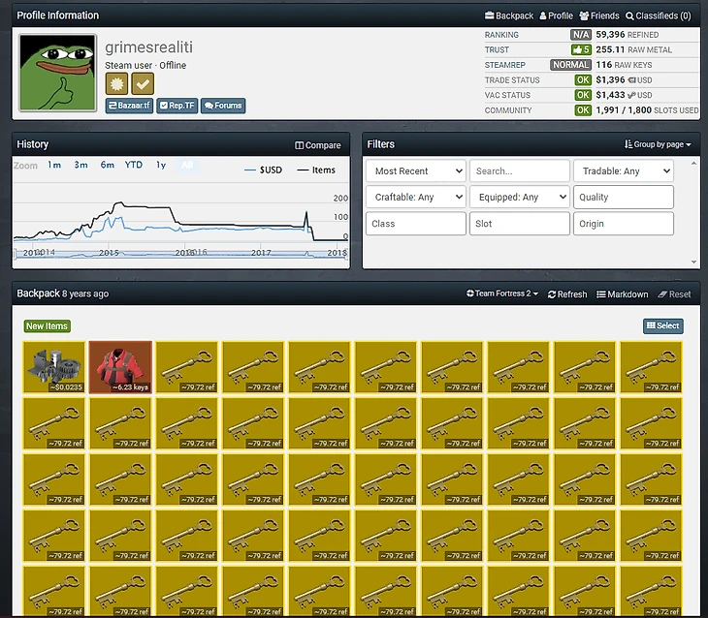708x618 pixels.
Task: Open Classifieds from the profile header
Action: click(x=659, y=15)
